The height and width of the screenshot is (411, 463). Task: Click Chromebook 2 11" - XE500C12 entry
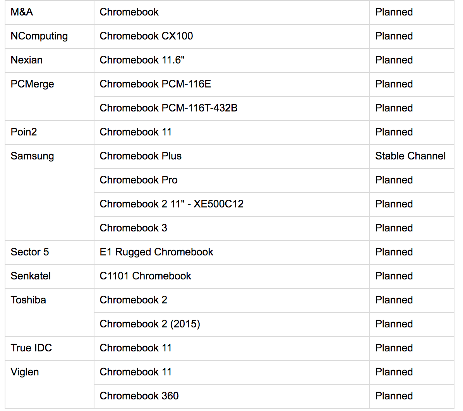(x=171, y=204)
